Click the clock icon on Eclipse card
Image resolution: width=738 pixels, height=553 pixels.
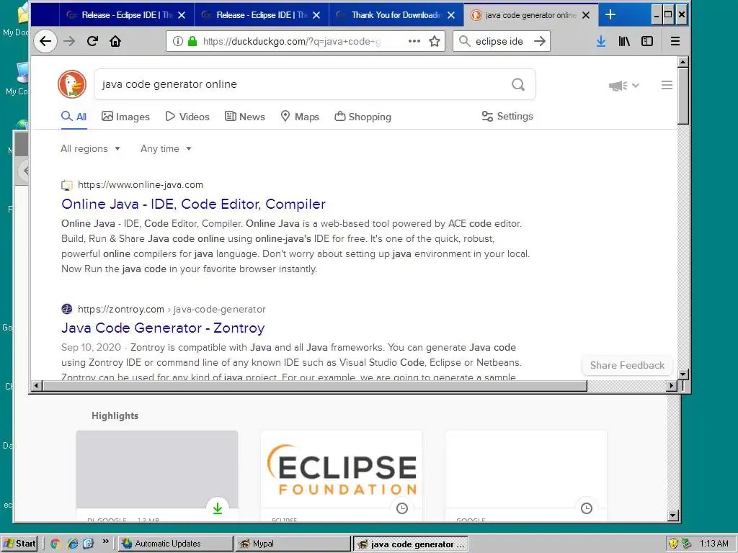(x=402, y=508)
